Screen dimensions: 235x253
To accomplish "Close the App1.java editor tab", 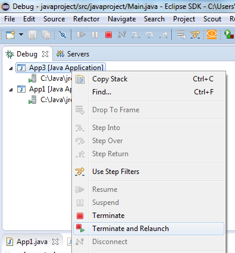I will [55, 242].
